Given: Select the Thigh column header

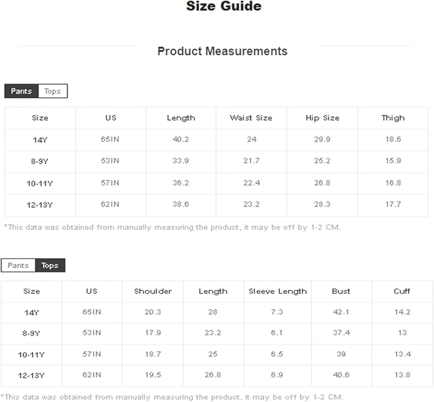Looking at the screenshot, I should pyautogui.click(x=393, y=118).
